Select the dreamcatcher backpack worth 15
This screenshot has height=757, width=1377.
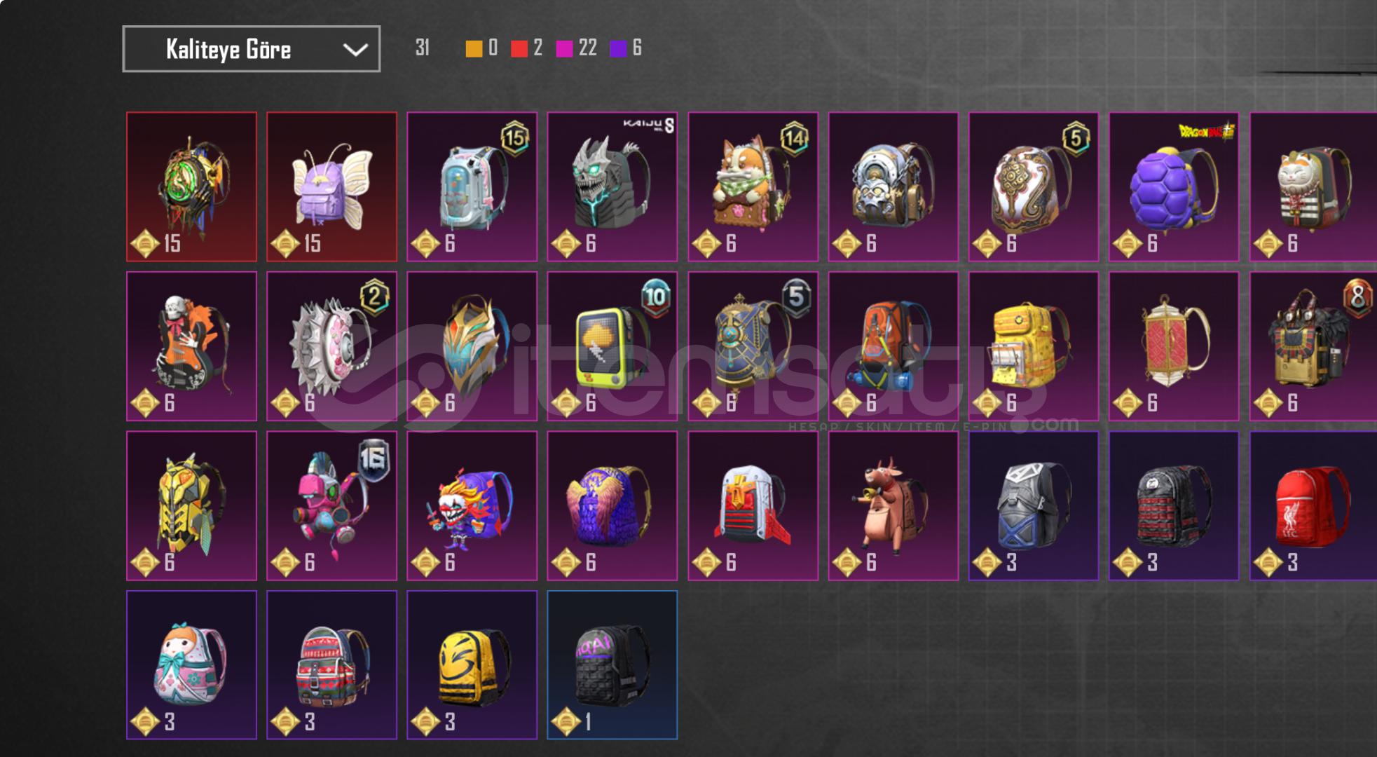[x=191, y=187]
